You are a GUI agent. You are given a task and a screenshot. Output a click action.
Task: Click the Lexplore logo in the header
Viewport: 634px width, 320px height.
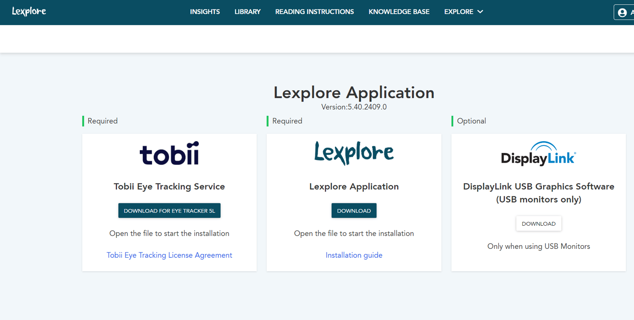click(x=29, y=11)
